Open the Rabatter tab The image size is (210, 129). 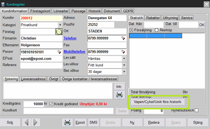tap(153, 18)
